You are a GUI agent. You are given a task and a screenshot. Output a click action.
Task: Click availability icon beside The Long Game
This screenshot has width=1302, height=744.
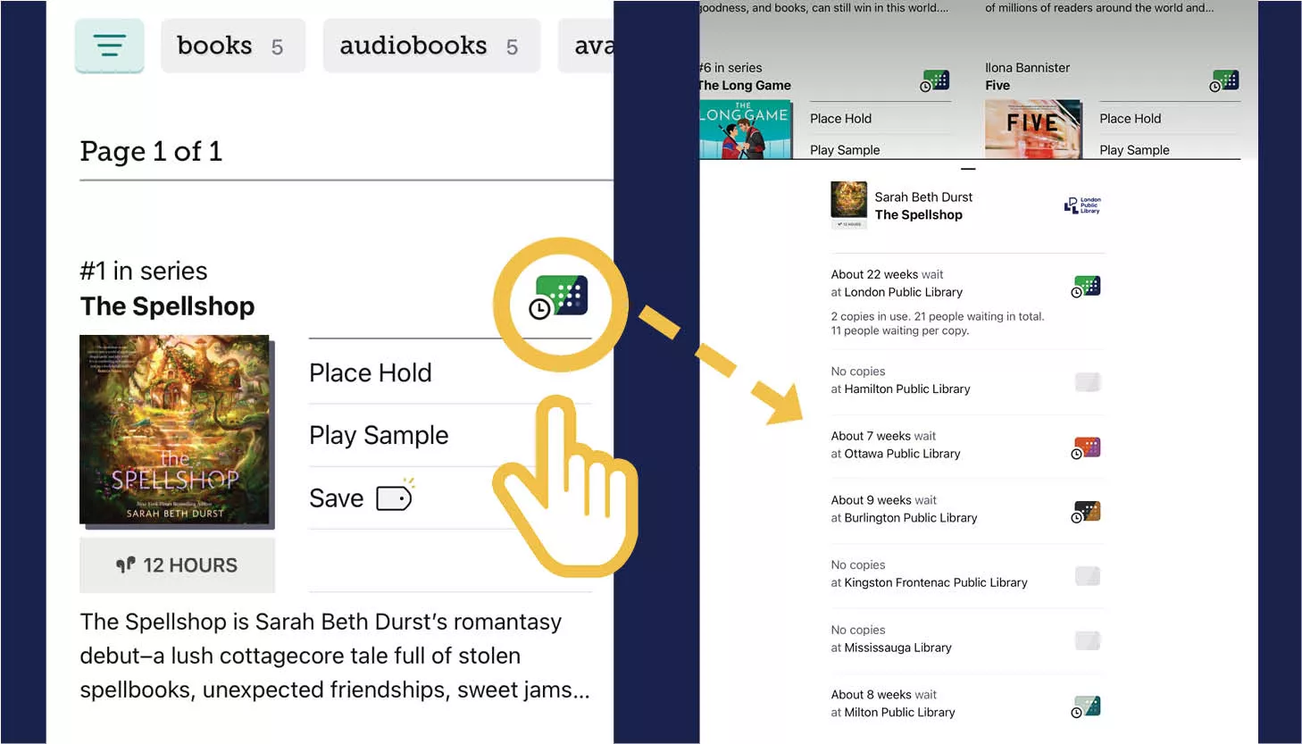[935, 81]
